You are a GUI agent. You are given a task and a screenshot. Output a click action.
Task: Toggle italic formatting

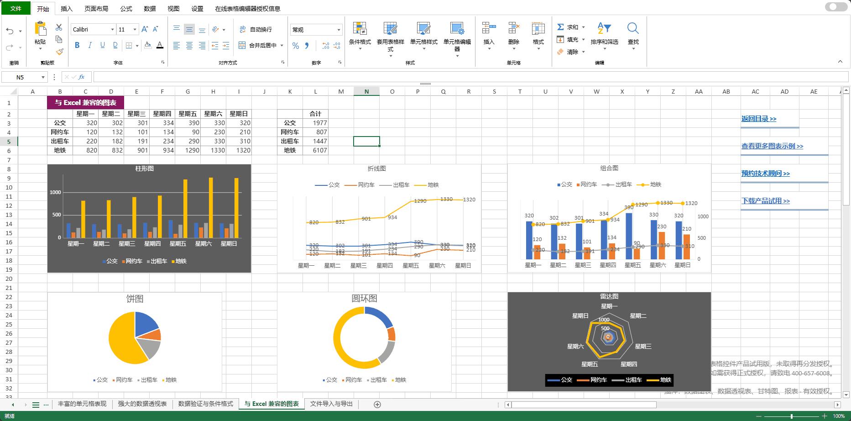(x=90, y=45)
